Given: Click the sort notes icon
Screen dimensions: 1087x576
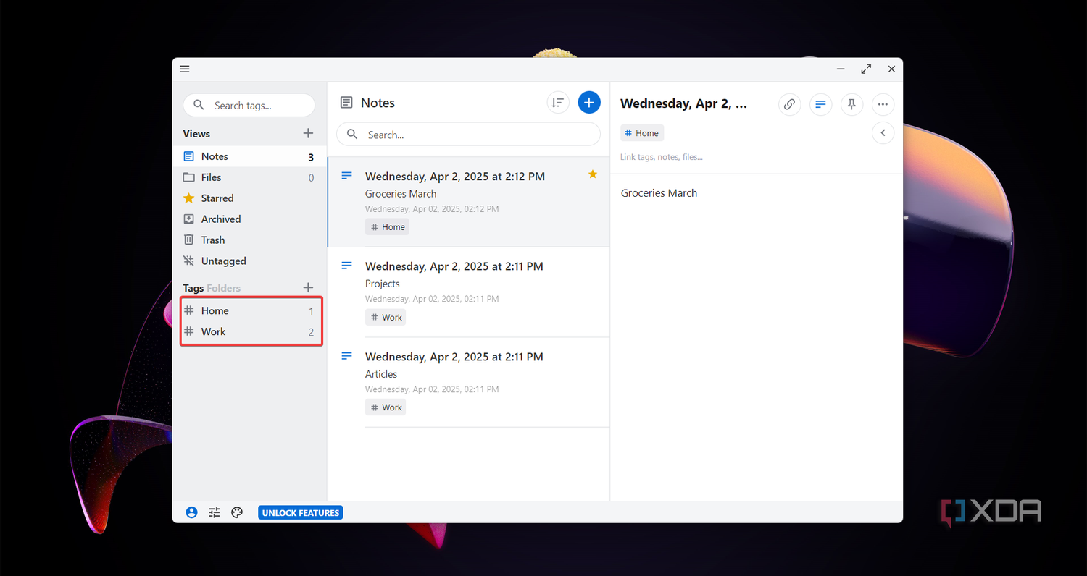Looking at the screenshot, I should coord(557,103).
